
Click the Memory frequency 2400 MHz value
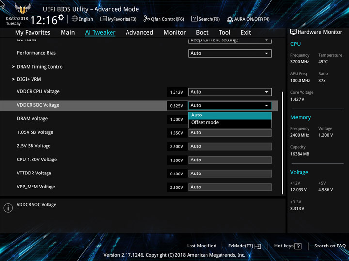[x=300, y=135]
